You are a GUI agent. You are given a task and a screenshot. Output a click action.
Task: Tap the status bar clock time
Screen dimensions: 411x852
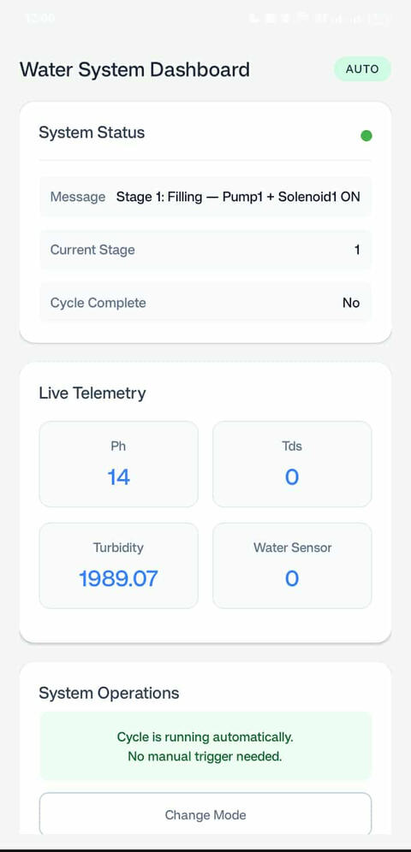[39, 18]
